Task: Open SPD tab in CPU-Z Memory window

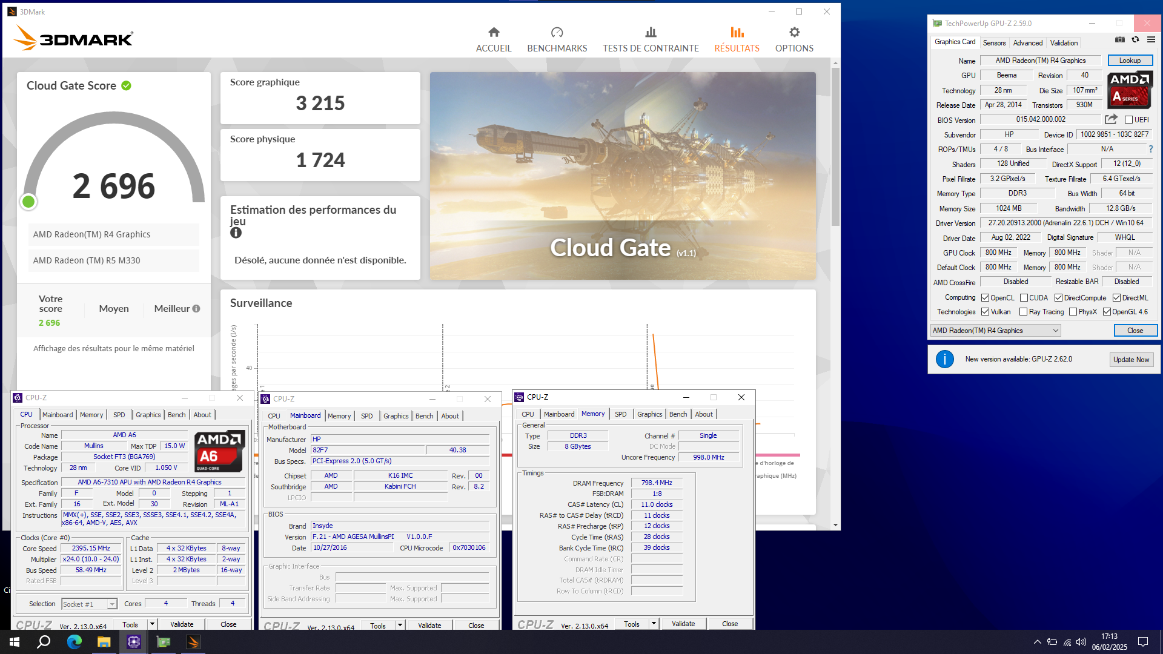Action: coord(620,414)
